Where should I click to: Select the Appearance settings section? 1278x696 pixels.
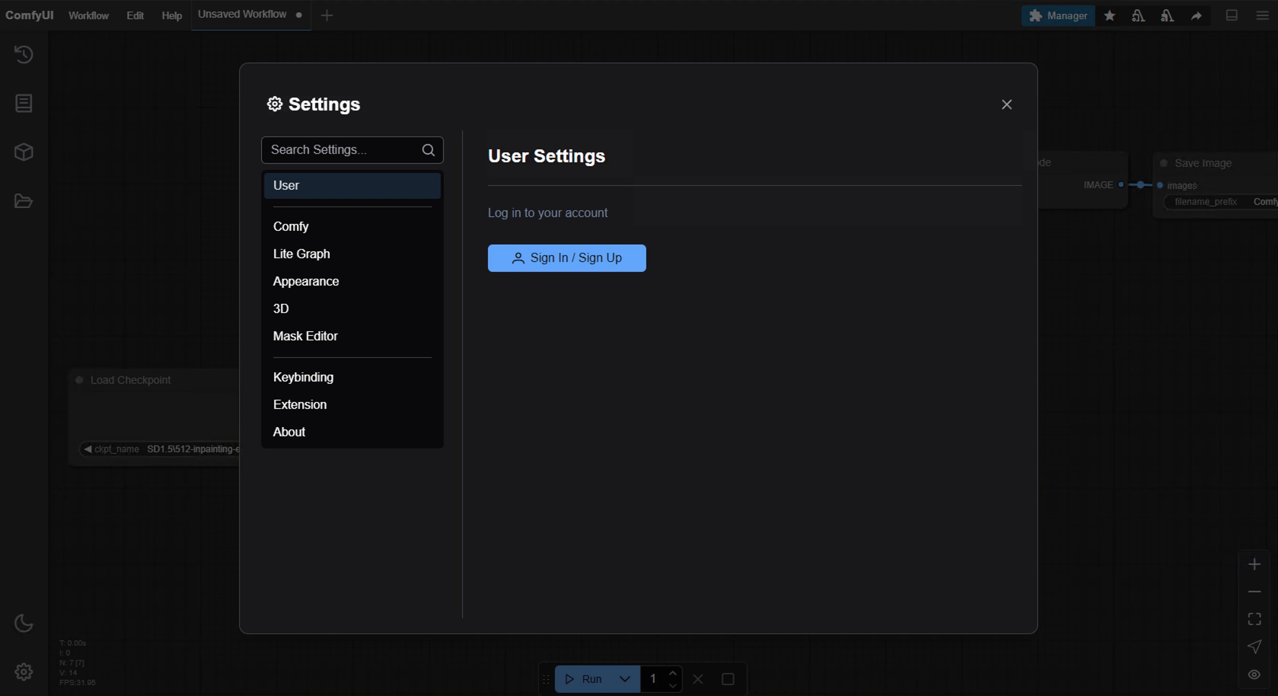306,281
